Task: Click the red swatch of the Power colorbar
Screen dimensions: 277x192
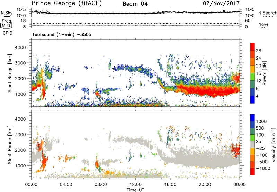Action: (252, 46)
